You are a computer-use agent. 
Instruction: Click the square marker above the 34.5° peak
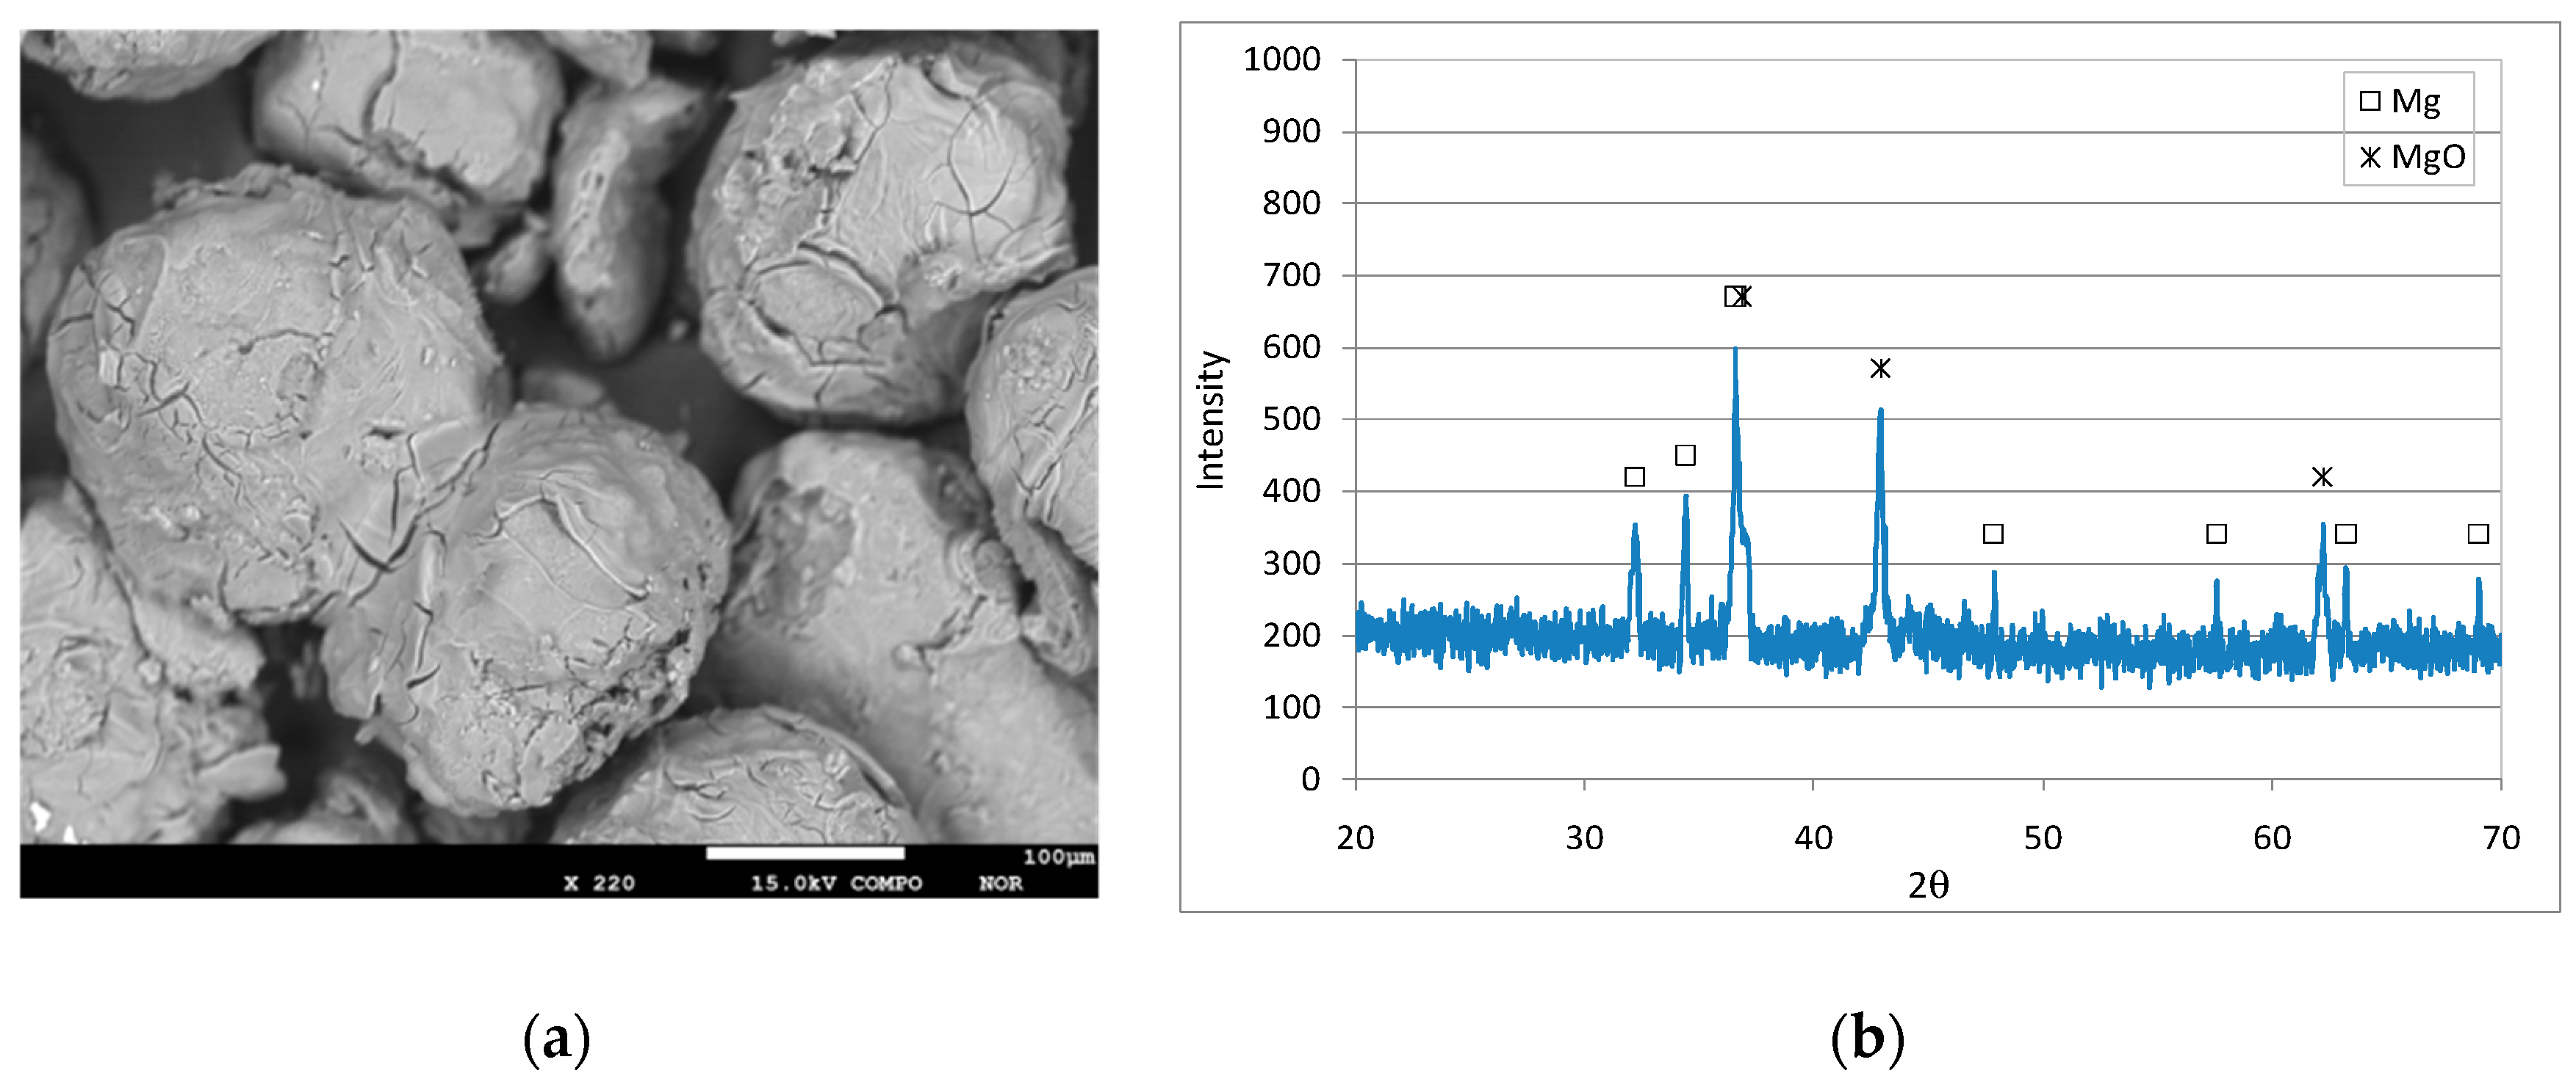[1685, 456]
